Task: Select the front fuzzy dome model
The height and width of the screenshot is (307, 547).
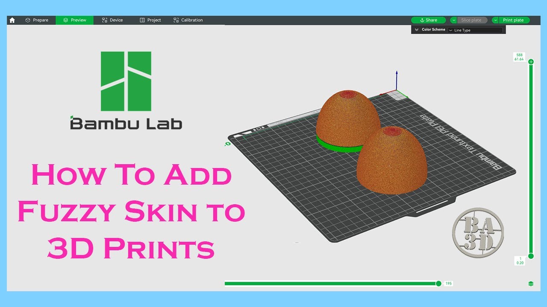Action: [391, 161]
